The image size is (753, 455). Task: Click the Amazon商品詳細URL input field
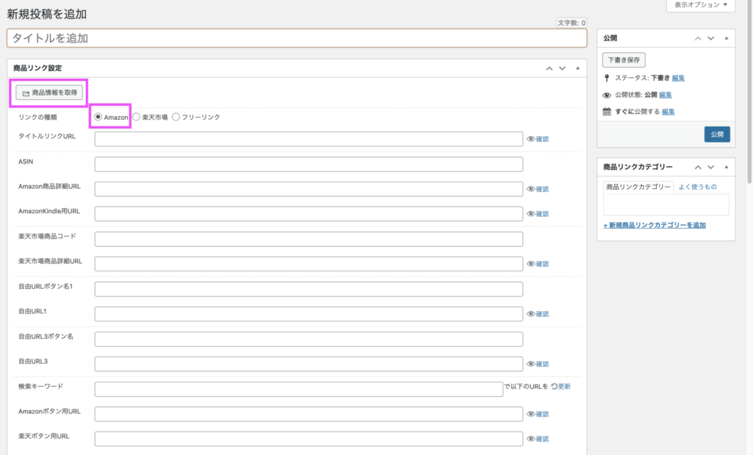click(x=308, y=189)
